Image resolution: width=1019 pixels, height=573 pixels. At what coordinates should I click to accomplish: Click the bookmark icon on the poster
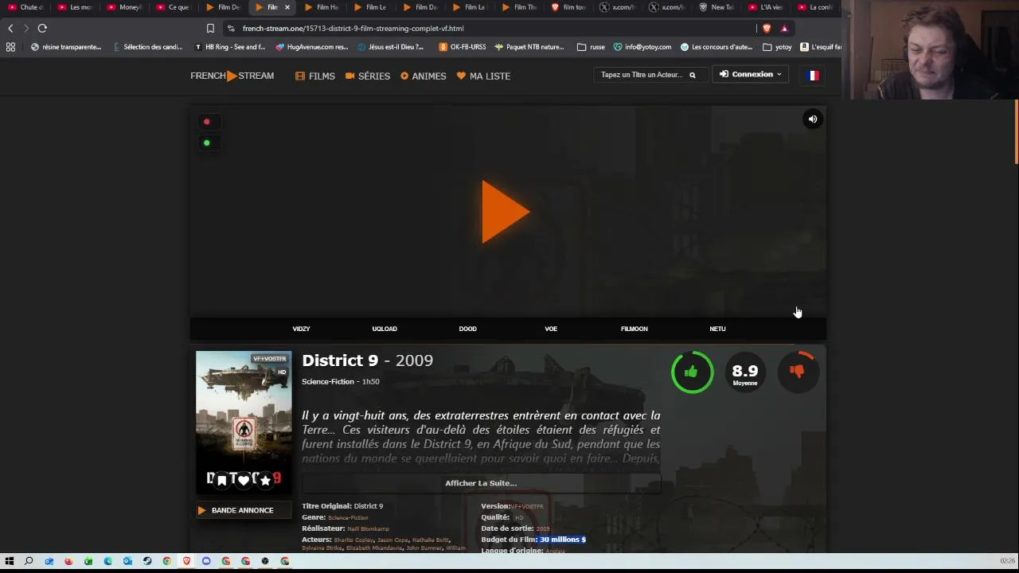(221, 480)
